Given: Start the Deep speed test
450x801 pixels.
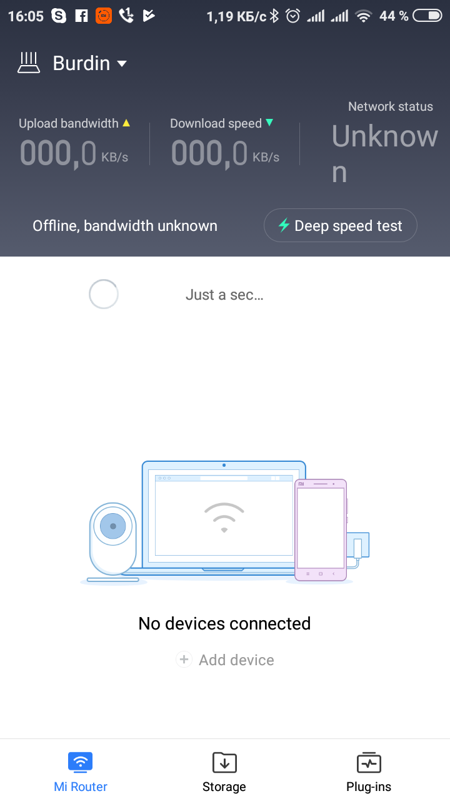Looking at the screenshot, I should tap(341, 225).
